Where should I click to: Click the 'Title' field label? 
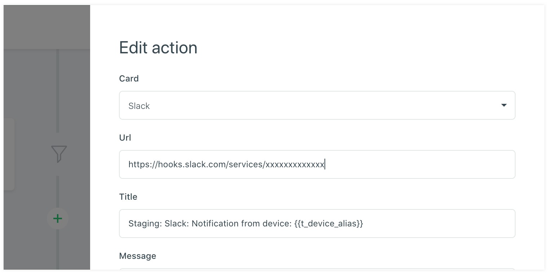click(128, 197)
